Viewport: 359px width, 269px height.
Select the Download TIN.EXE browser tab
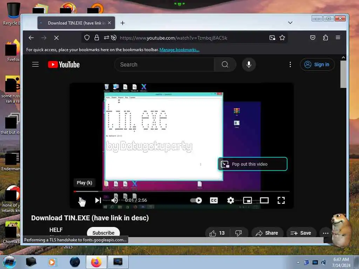[x=76, y=23]
